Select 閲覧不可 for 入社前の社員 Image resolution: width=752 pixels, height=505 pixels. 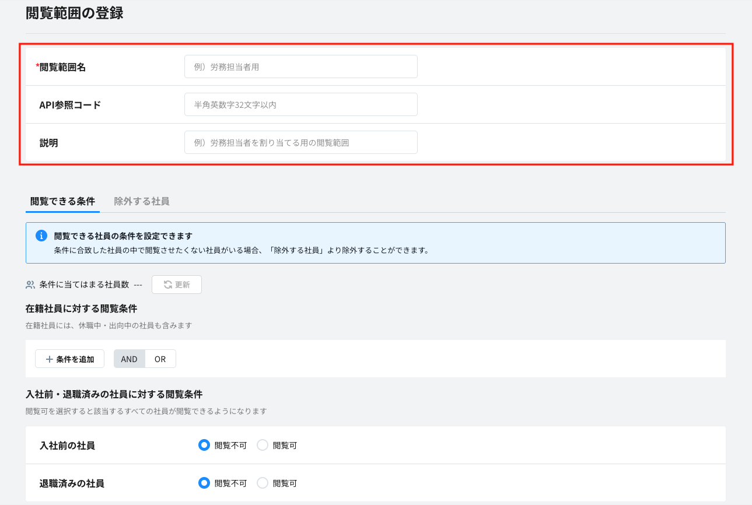[204, 446]
